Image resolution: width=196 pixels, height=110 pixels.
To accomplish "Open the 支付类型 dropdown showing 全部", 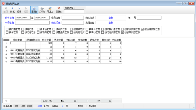I will pos(111,23).
